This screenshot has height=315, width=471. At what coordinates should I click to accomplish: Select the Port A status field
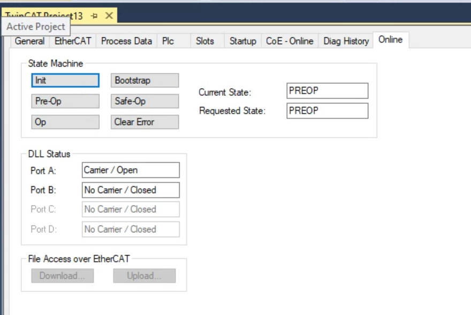click(x=131, y=170)
